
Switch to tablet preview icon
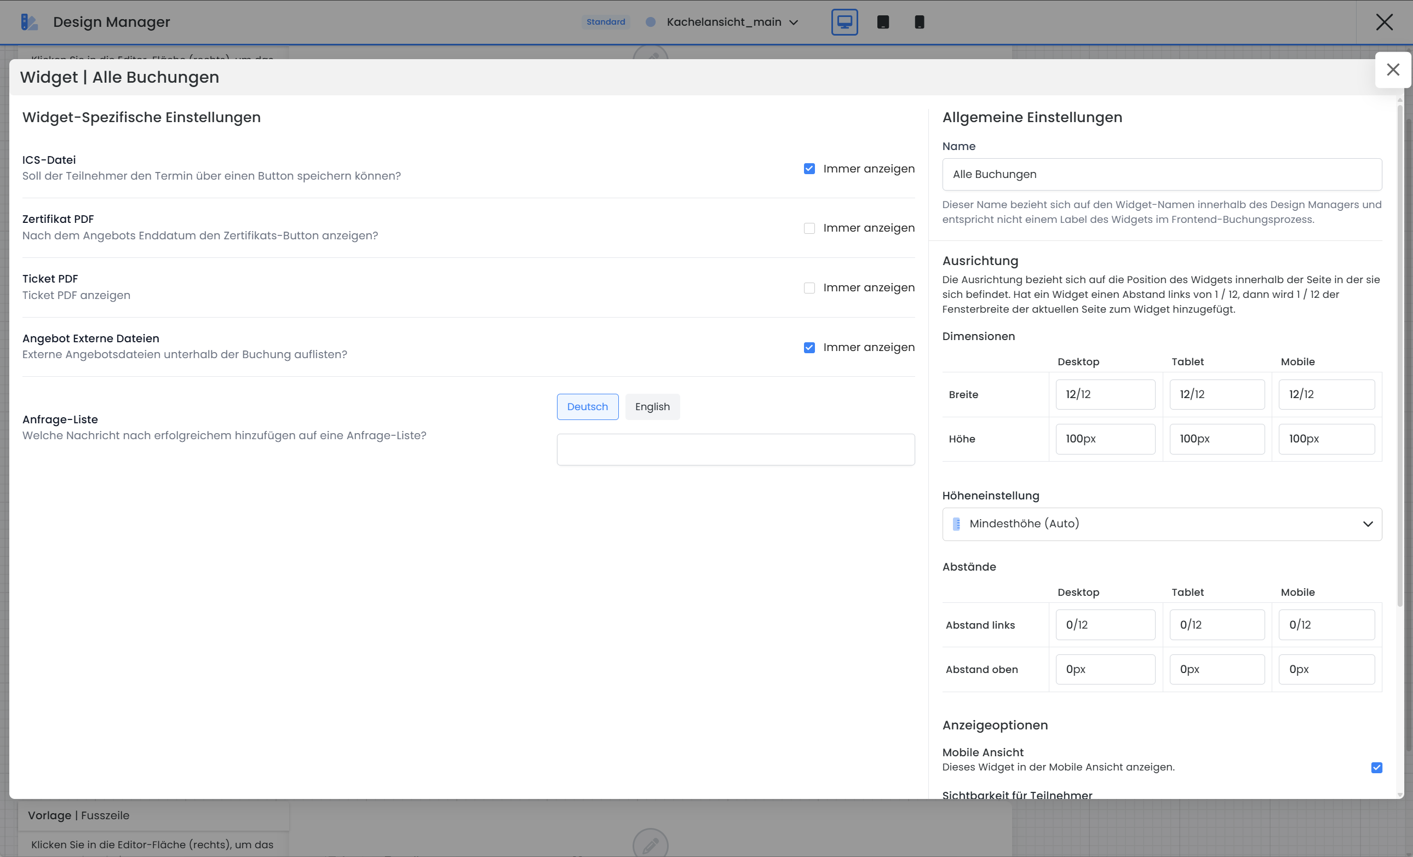pyautogui.click(x=882, y=22)
